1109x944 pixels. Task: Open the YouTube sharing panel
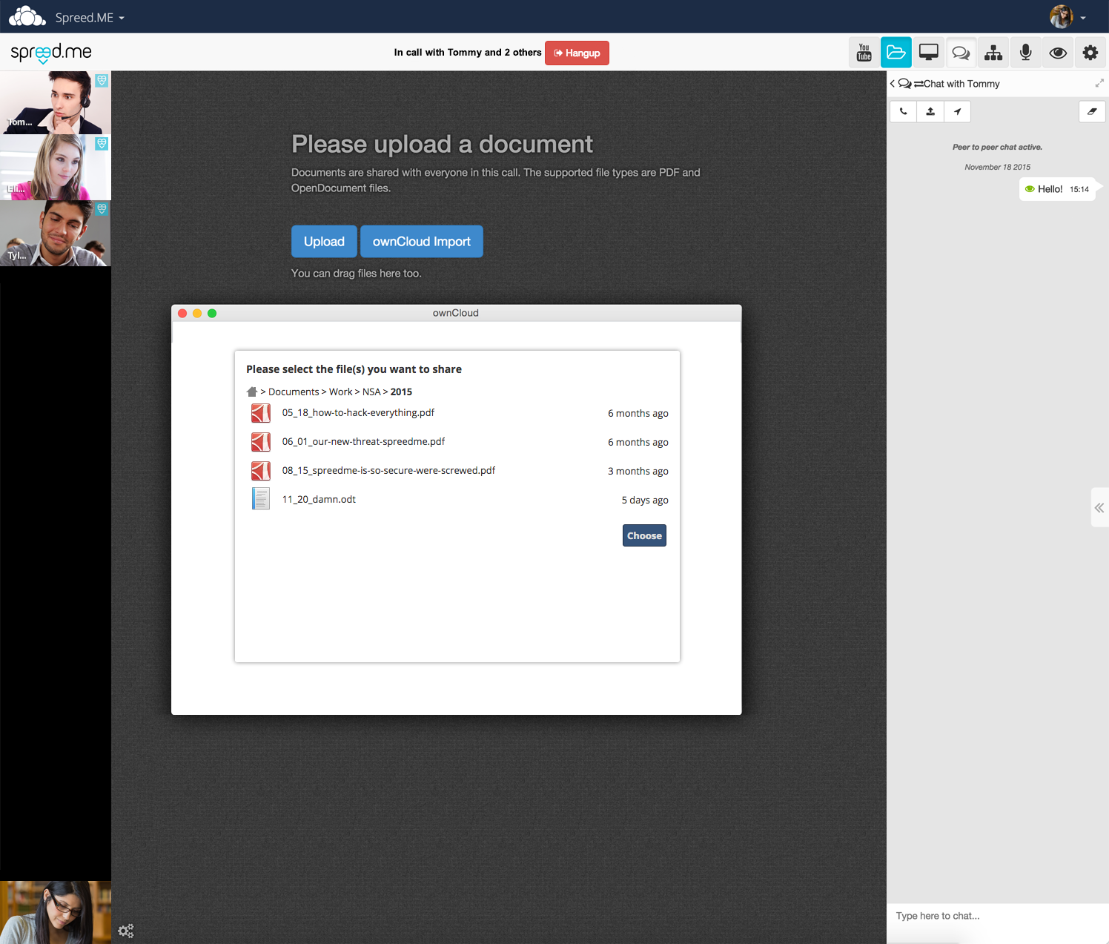(864, 53)
